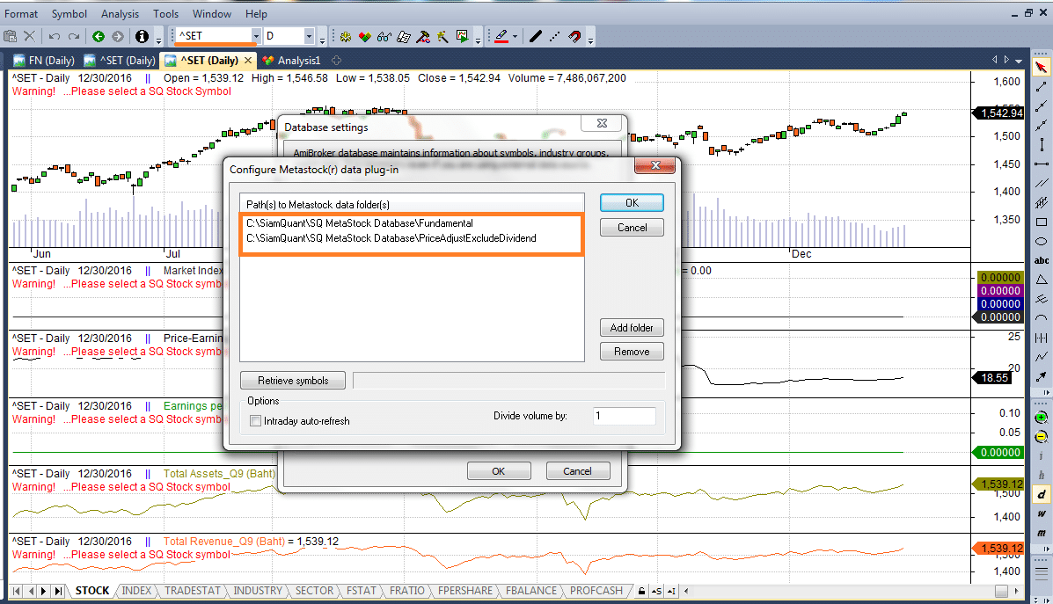The height and width of the screenshot is (604, 1053).
Task: Click the red line color swatch
Action: (x=501, y=36)
